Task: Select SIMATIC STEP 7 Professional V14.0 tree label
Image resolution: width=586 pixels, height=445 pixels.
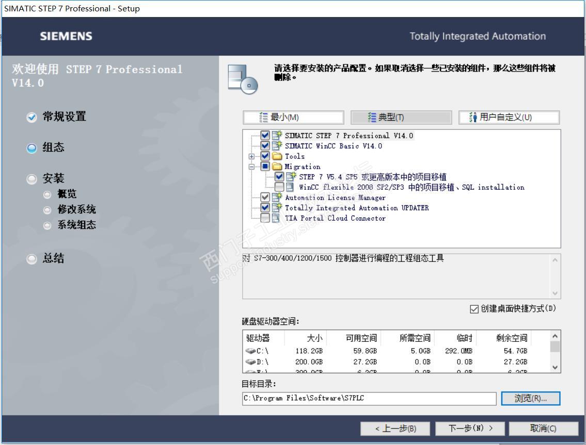Action: [349, 136]
